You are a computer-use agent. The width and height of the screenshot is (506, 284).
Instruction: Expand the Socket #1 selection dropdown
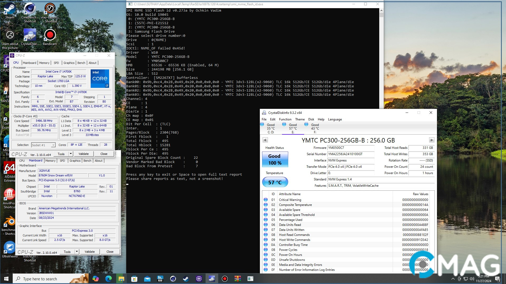[53, 145]
